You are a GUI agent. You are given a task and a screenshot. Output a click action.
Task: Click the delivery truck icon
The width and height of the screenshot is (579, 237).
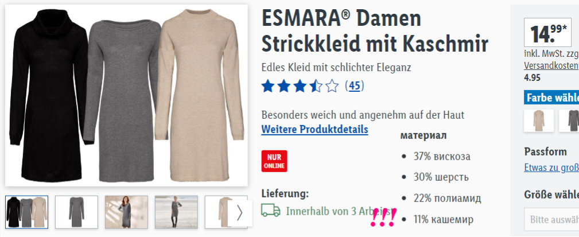click(271, 211)
